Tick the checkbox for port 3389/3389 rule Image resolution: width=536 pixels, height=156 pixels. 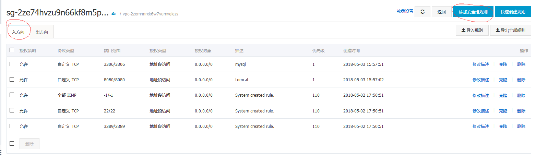point(12,126)
